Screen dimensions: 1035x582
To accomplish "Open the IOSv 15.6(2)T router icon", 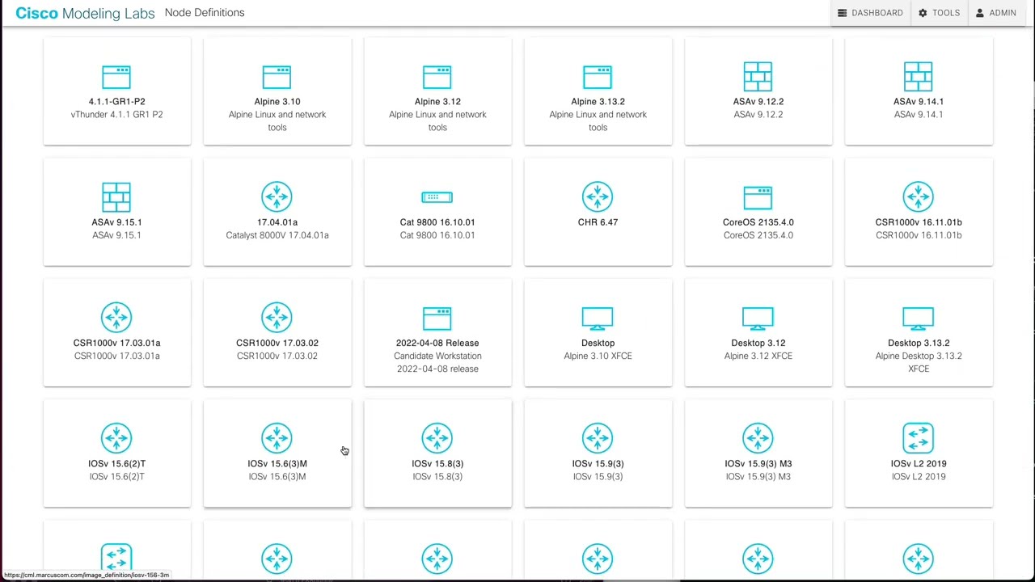I will pyautogui.click(x=116, y=438).
